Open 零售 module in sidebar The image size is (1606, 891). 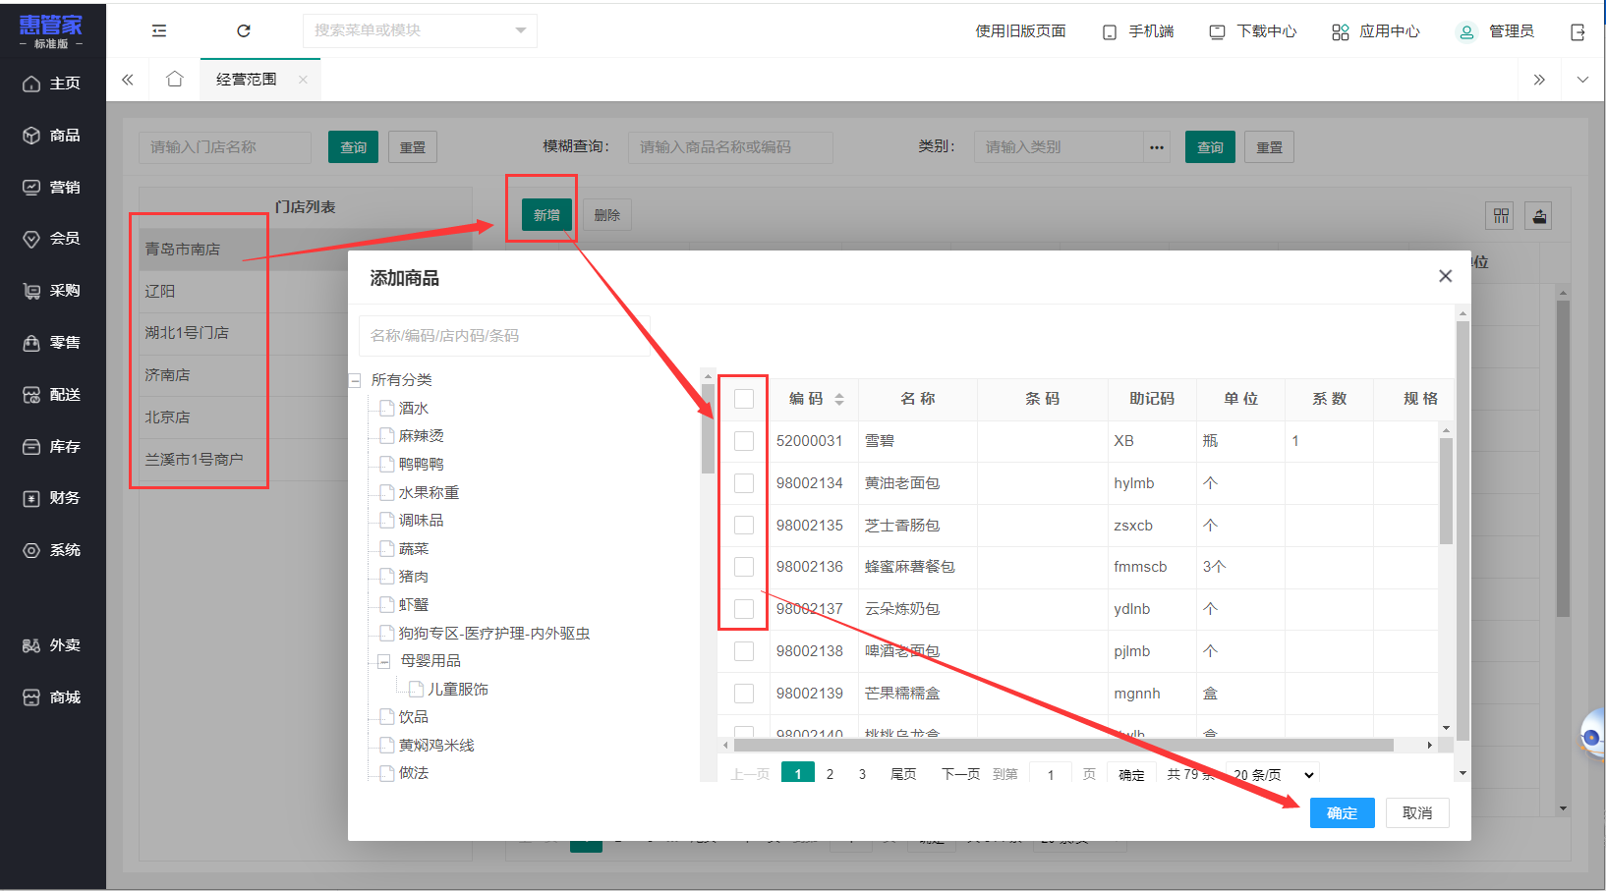click(53, 343)
